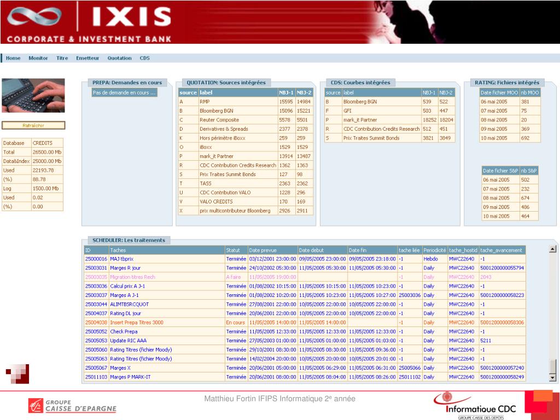Image resolution: width=560 pixels, height=420 pixels.
Task: Open the Marges A J-1 task
Action: pyautogui.click(x=124, y=295)
